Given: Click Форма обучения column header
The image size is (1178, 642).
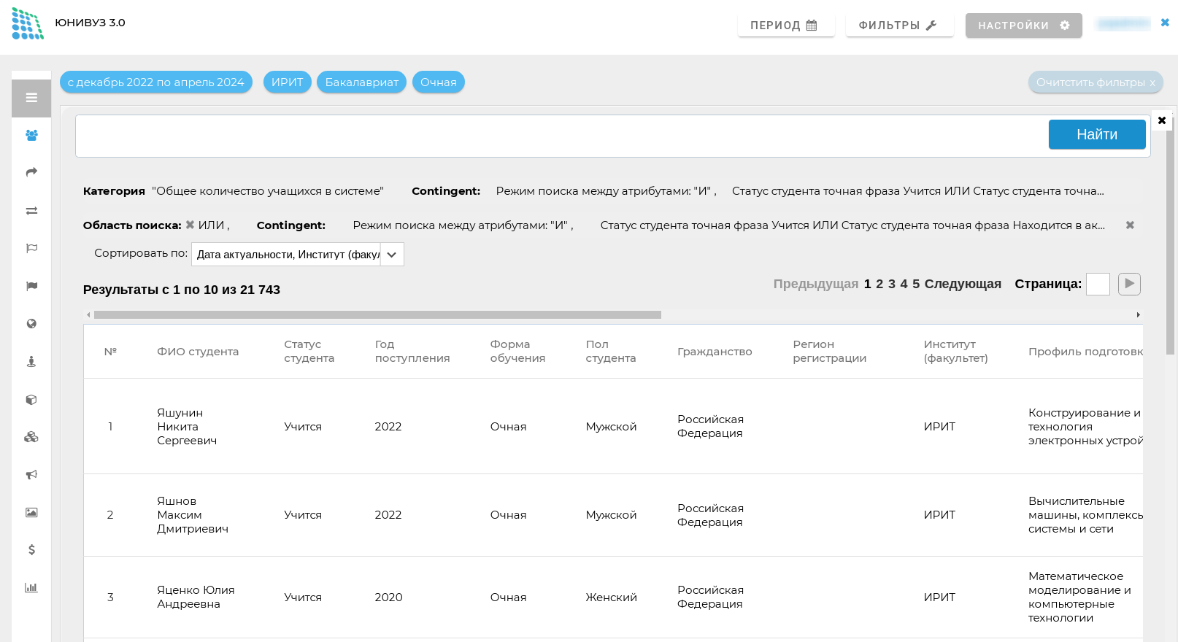Looking at the screenshot, I should tap(517, 351).
